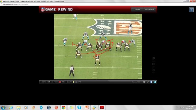Screen dimensions: 196x110
Task: Open Adobe Reader from the taskbar
Action: [x=102, y=108]
